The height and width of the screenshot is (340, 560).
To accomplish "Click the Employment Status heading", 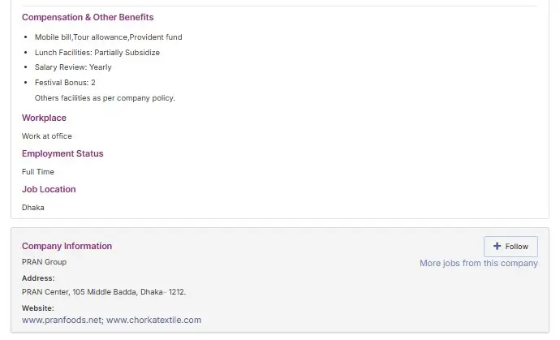I will coord(62,153).
